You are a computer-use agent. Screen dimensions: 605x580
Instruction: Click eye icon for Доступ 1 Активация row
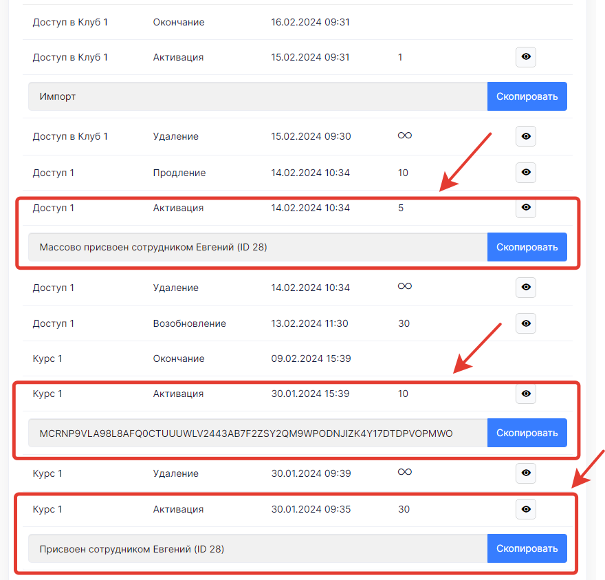point(526,207)
